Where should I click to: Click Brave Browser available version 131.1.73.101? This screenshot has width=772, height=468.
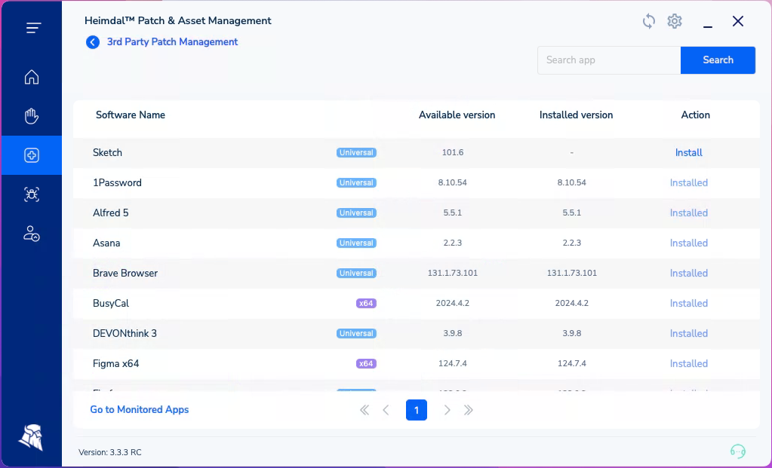coord(453,274)
